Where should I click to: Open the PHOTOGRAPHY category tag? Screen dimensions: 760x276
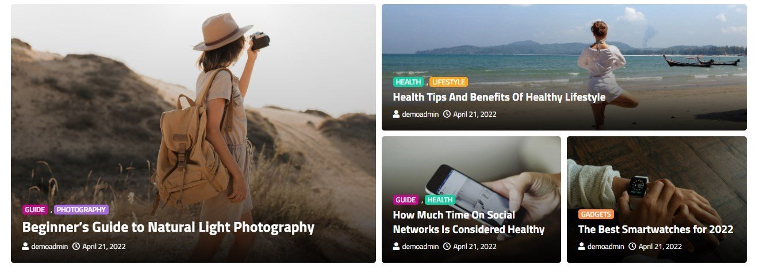click(x=81, y=210)
